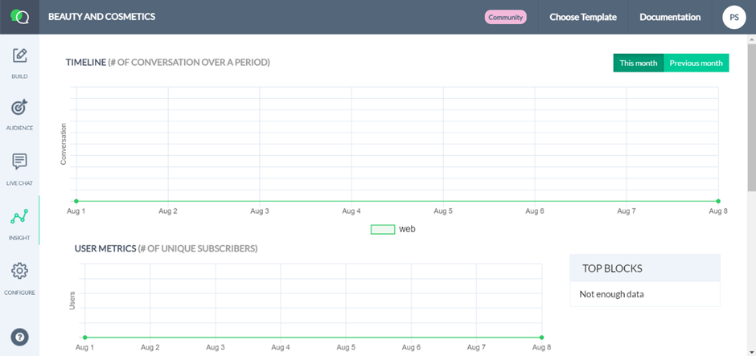Click the USER METRICS heading

point(166,249)
